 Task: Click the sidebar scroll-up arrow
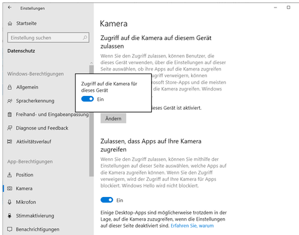coord(91,63)
